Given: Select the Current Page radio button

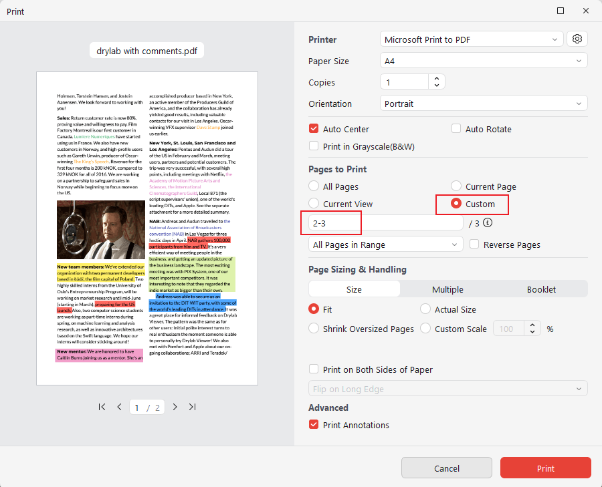Looking at the screenshot, I should pos(456,186).
